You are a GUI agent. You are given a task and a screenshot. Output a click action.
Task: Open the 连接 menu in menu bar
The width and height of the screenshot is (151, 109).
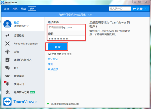click(7, 9)
